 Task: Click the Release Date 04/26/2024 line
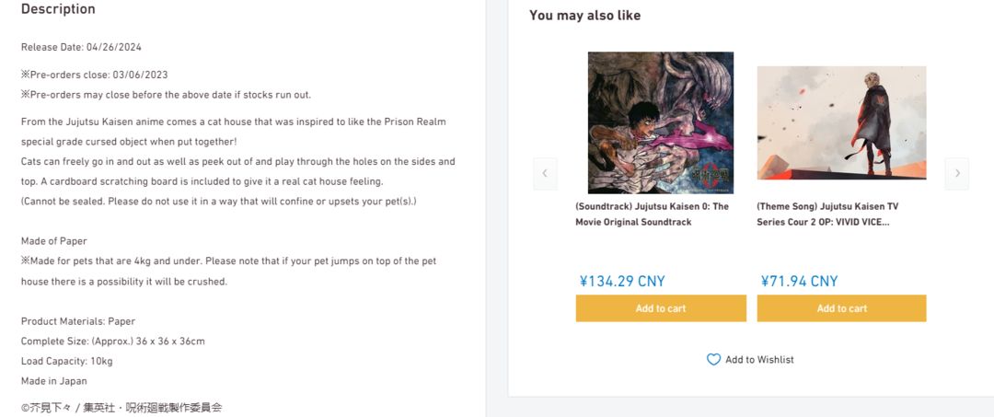point(81,47)
